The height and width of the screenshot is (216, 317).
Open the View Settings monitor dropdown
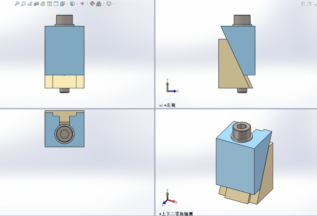114,4
